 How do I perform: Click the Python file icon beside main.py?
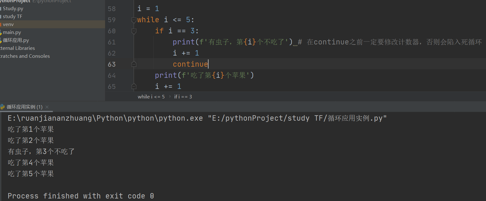pyautogui.click(x=2, y=32)
